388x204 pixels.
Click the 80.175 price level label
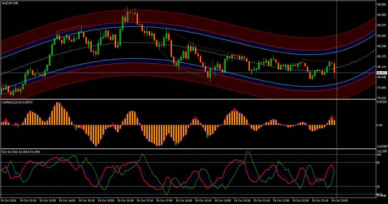pyautogui.click(x=382, y=57)
